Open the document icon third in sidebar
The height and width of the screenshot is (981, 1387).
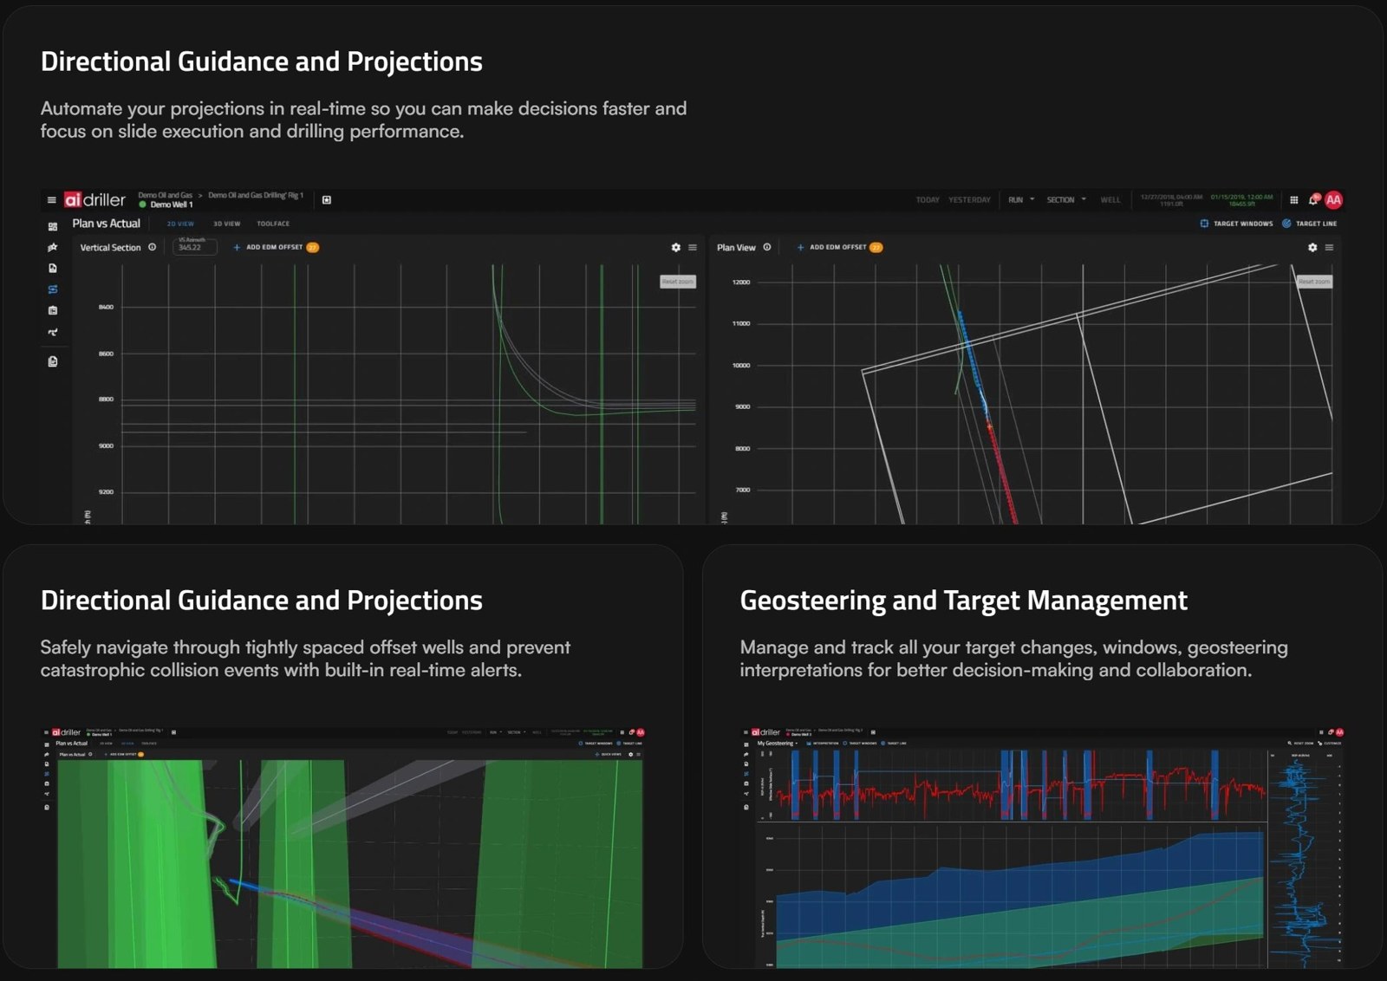(x=53, y=268)
